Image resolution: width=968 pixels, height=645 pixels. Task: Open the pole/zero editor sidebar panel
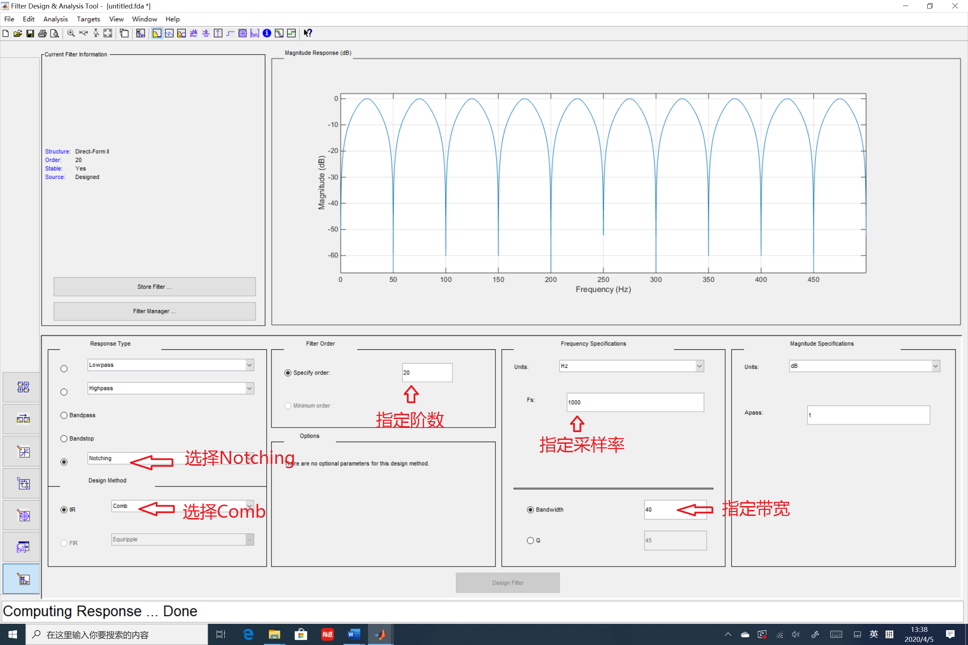23,516
